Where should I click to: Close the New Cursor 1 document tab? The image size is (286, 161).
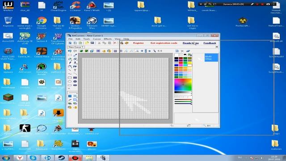click(217, 47)
